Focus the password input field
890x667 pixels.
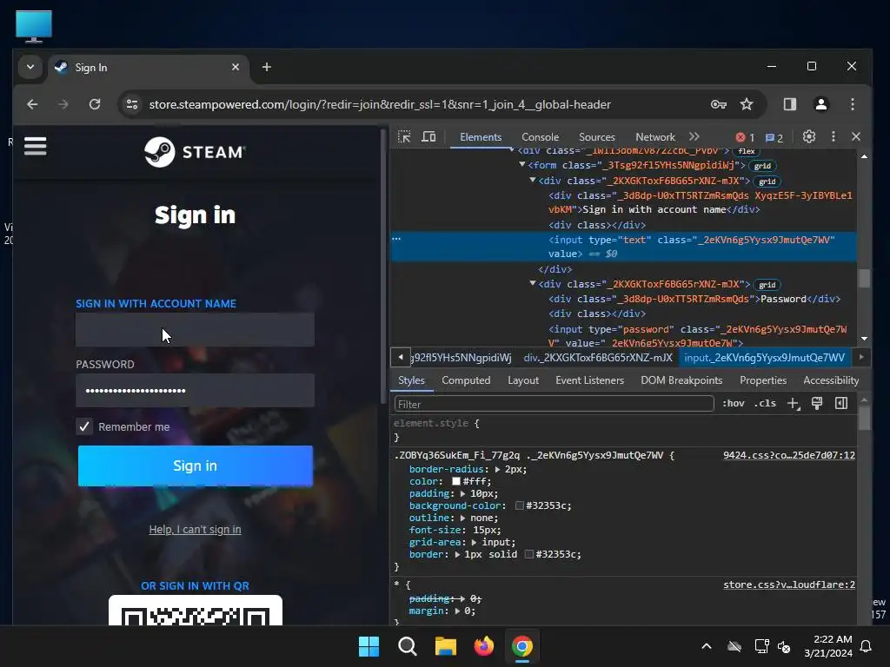[x=195, y=390]
